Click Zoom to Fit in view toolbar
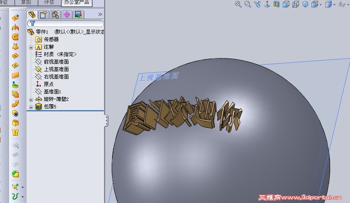The image size is (350, 203). tap(238, 4)
